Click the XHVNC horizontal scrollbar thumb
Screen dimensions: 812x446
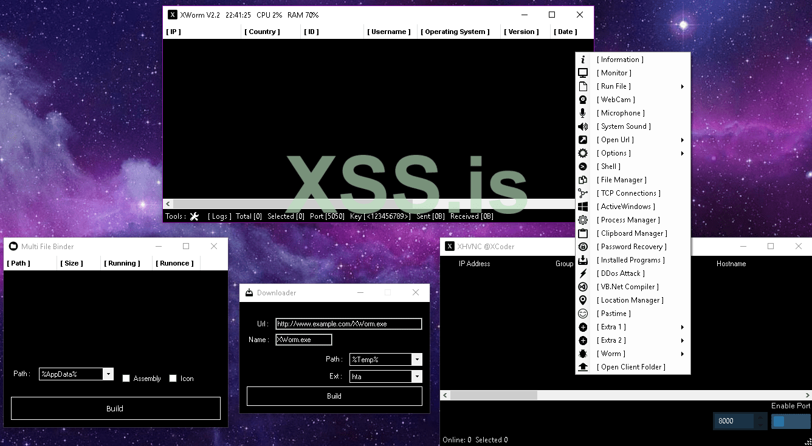click(x=494, y=395)
